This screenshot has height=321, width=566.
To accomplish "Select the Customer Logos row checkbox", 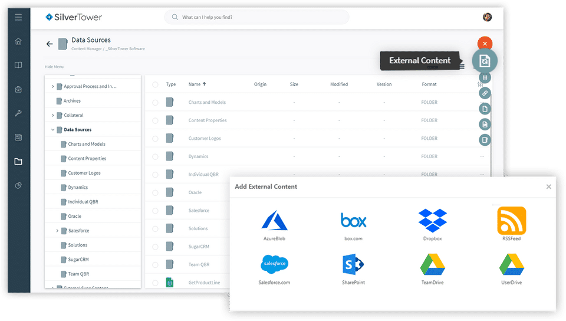I will [155, 139].
